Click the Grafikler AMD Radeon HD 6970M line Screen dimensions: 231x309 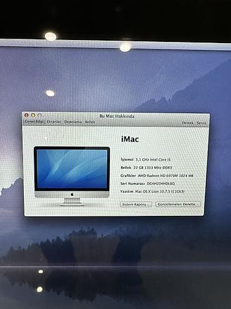click(157, 176)
